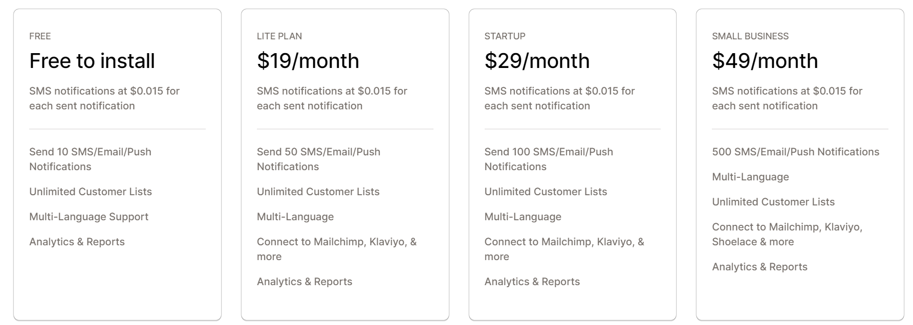The height and width of the screenshot is (325, 913).
Task: Click "500 SMS/Email/Push Notifications" feature text
Action: (x=795, y=152)
